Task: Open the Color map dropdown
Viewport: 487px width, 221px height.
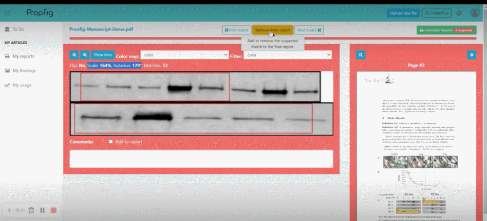Action: [x=185, y=55]
